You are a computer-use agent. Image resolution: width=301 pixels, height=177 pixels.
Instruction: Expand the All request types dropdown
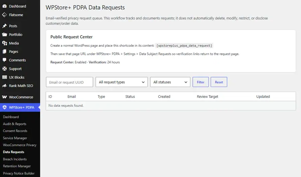122,82
